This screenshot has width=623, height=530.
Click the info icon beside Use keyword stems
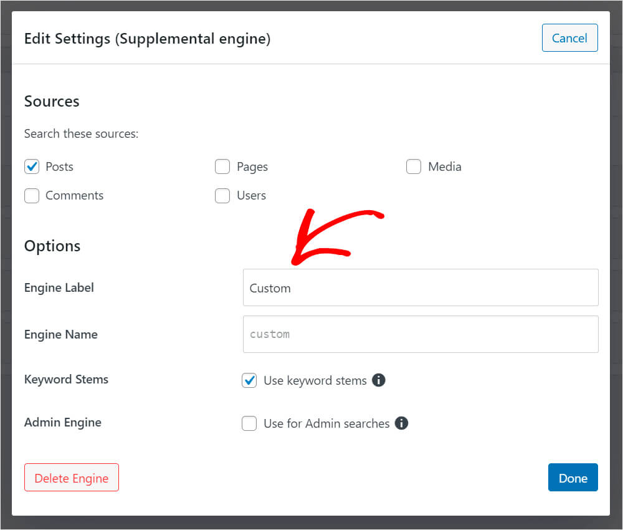[379, 380]
